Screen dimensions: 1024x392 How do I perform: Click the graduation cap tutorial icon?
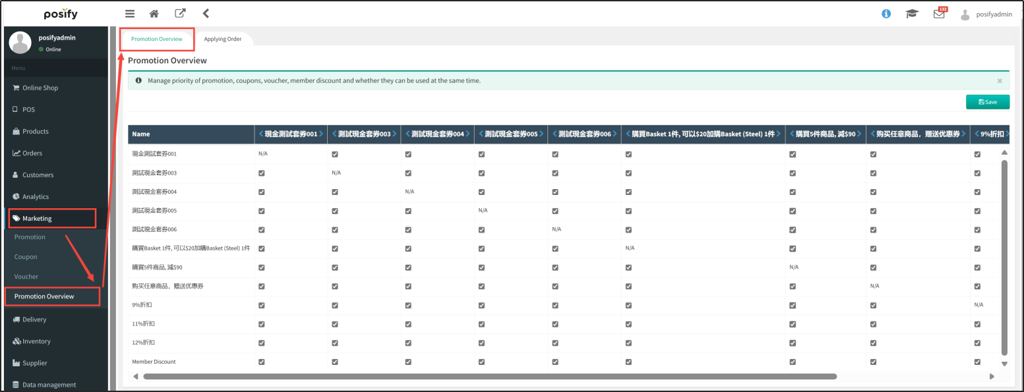point(912,13)
